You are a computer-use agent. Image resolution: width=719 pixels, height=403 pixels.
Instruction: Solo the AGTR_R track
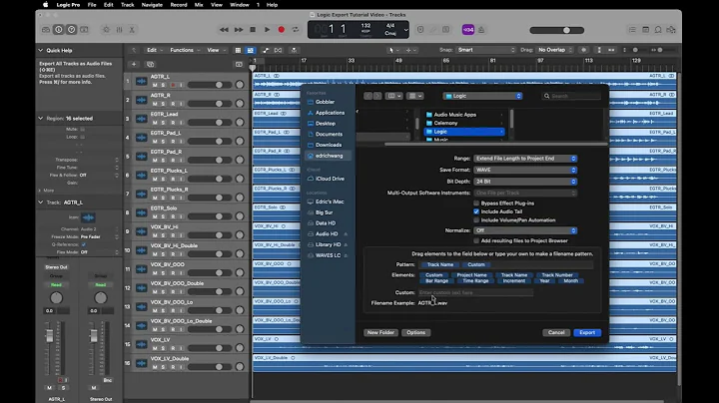point(163,104)
